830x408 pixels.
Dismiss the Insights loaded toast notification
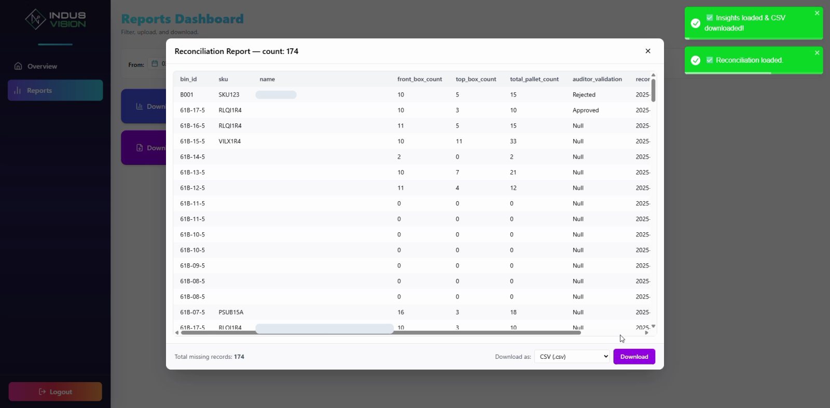coord(817,13)
